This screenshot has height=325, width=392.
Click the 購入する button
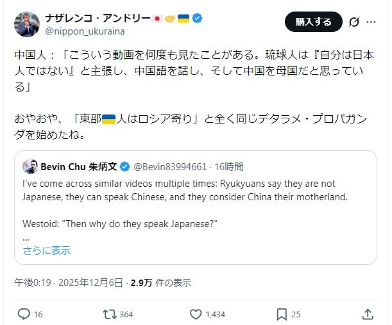pos(313,22)
